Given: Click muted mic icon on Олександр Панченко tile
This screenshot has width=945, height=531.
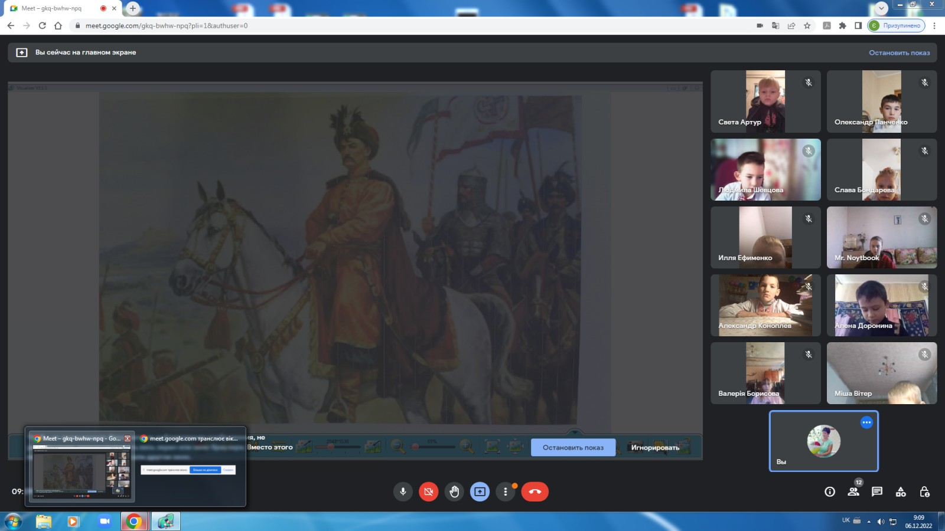Looking at the screenshot, I should (925, 83).
